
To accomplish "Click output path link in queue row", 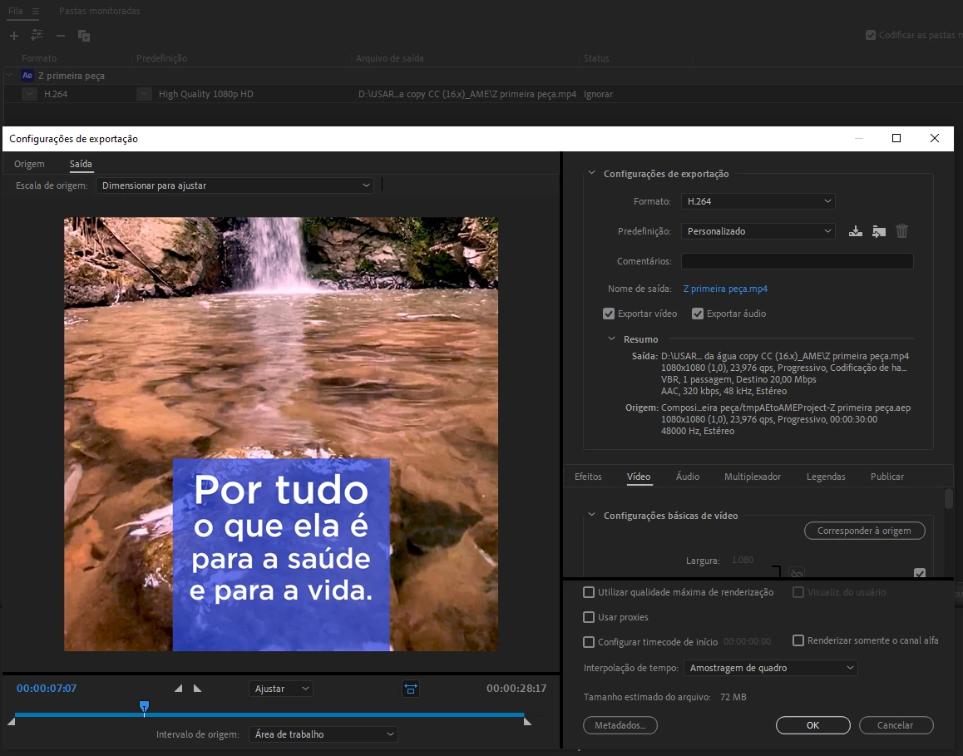I will (467, 94).
